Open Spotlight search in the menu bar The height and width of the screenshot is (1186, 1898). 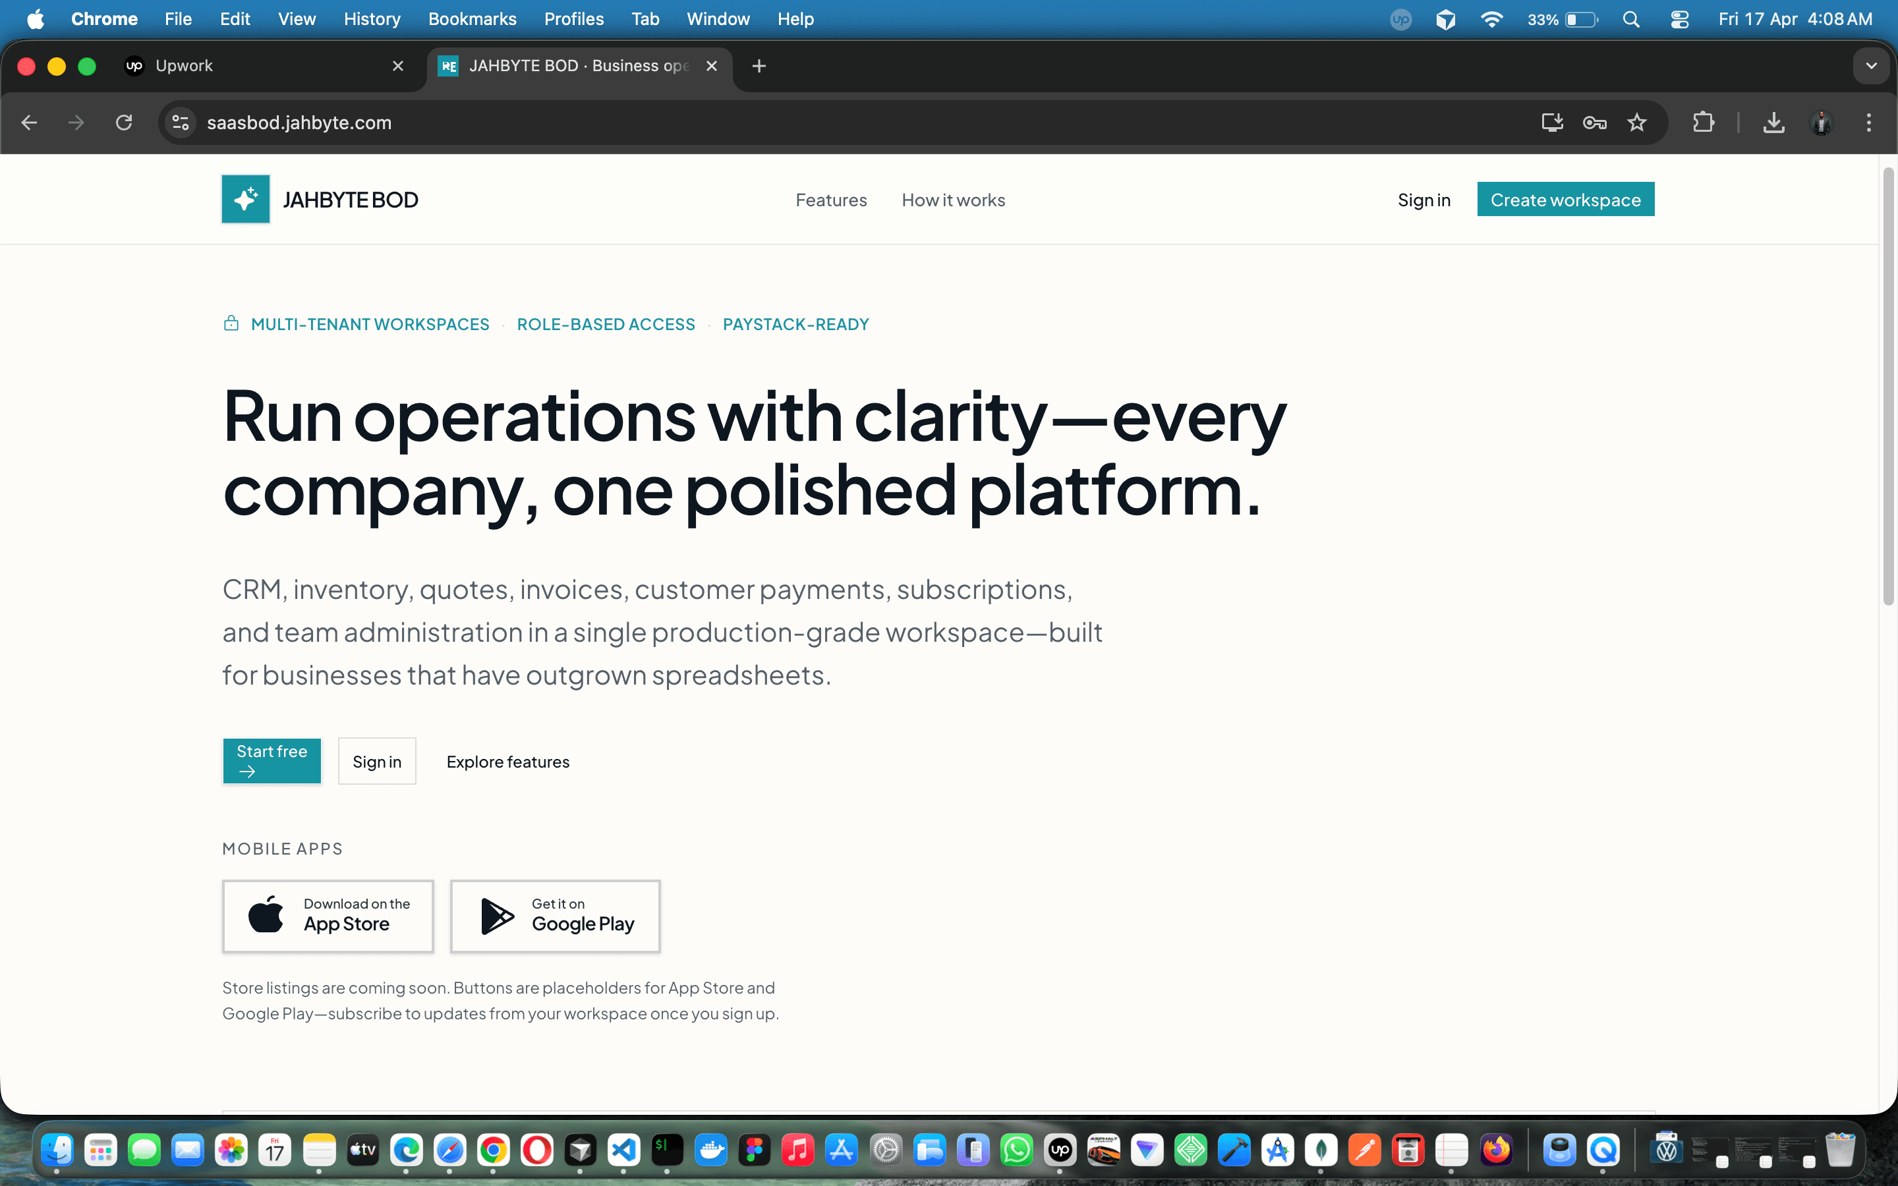pos(1631,19)
